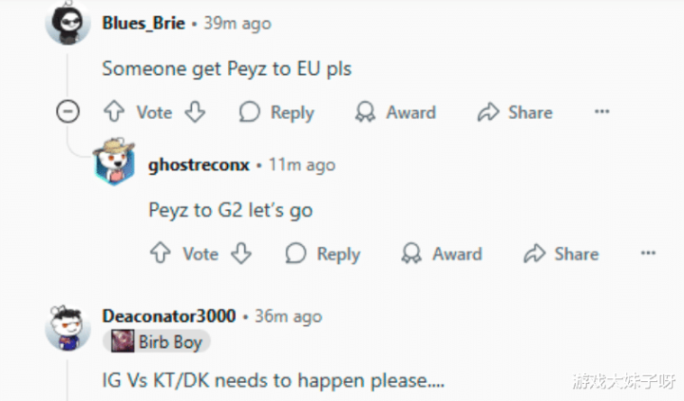Click the Birb Boy user flair
Screen dimensions: 684x401
coord(157,341)
